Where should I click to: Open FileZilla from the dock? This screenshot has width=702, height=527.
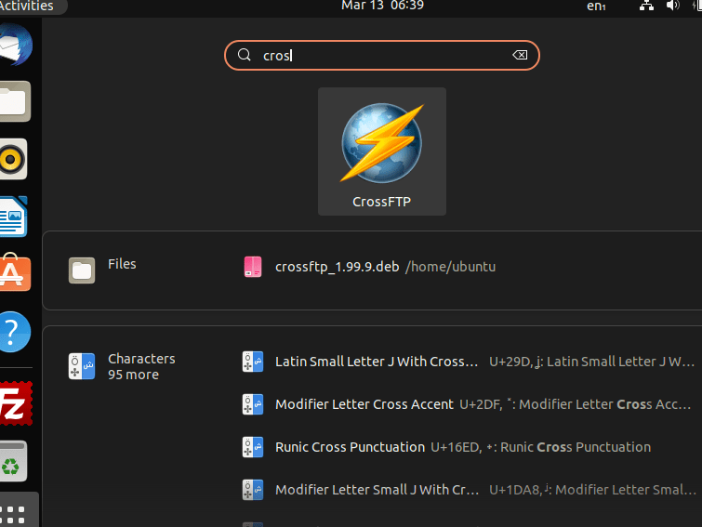16,403
